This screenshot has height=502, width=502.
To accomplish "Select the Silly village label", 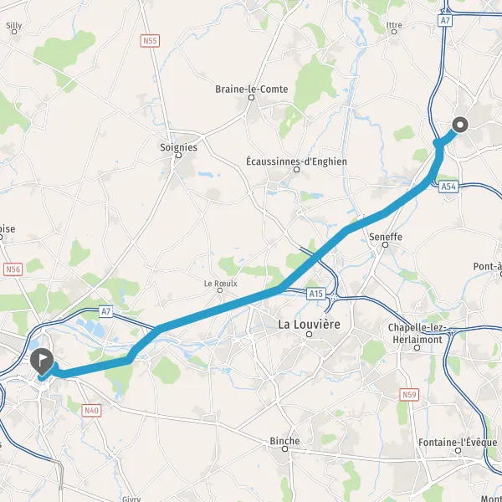I will [x=14, y=25].
